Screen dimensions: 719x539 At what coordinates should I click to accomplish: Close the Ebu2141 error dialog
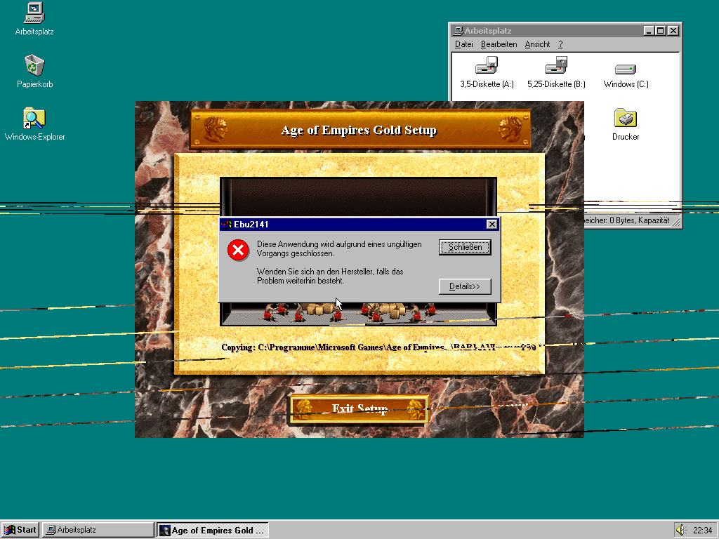[492, 224]
